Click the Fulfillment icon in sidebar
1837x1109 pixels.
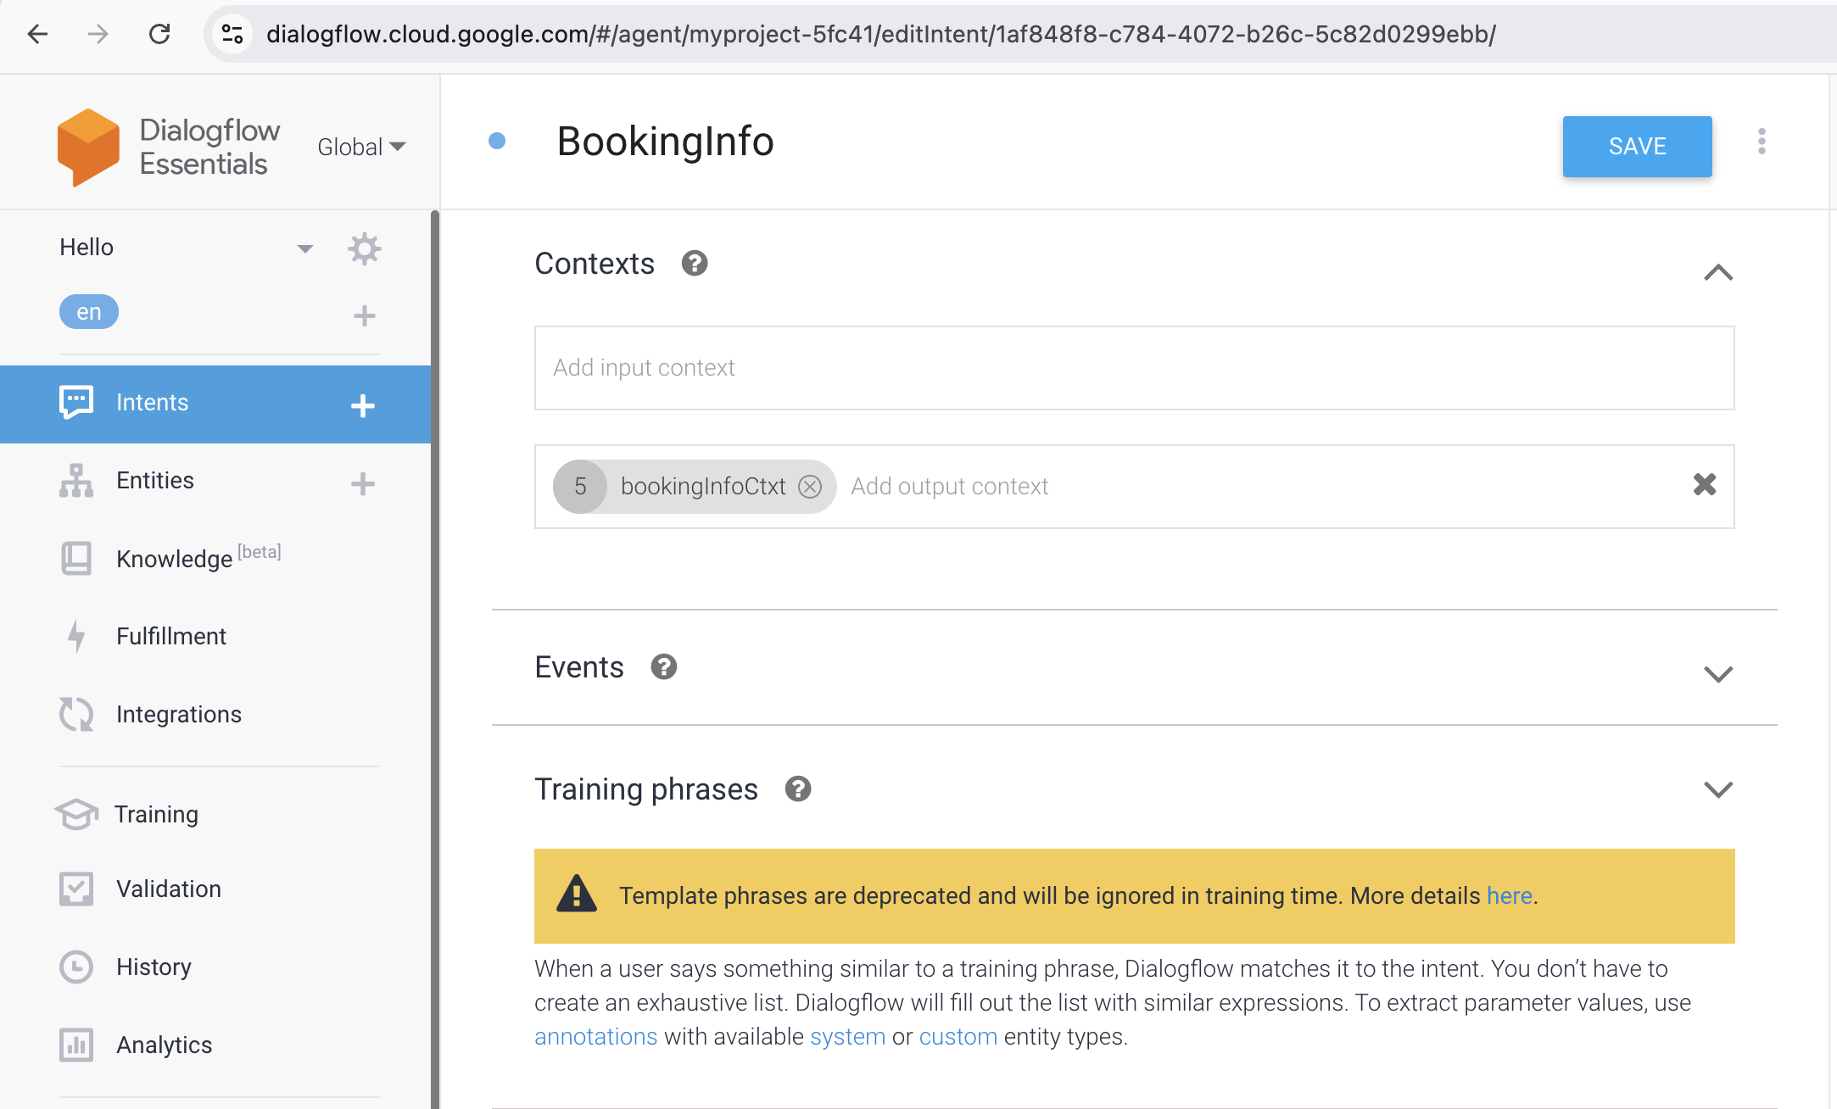[x=75, y=635]
